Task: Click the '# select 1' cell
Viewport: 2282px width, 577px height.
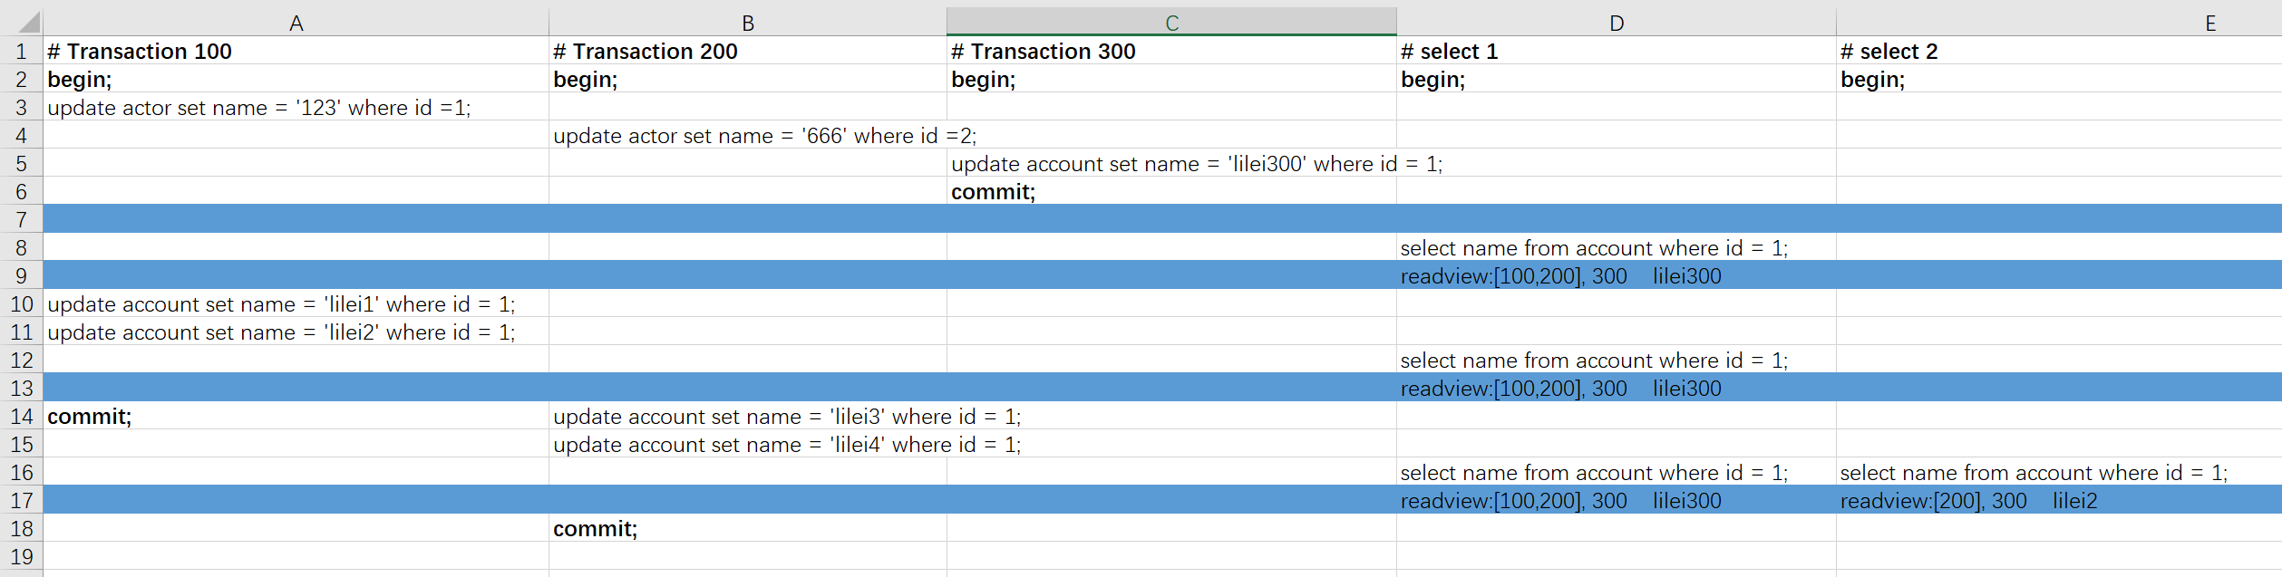Action: point(1617,51)
